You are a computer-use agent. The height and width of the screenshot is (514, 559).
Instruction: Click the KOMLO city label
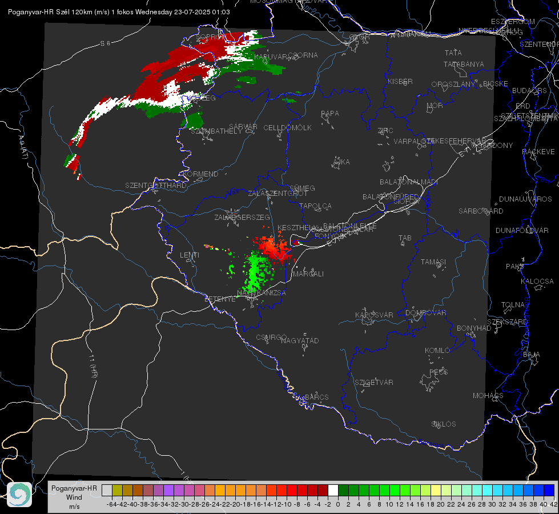tap(437, 351)
